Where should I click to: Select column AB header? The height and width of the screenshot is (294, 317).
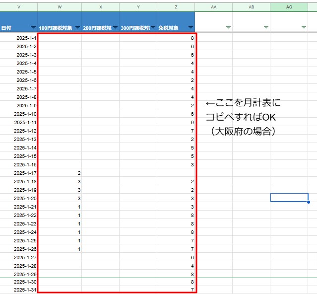252,7
